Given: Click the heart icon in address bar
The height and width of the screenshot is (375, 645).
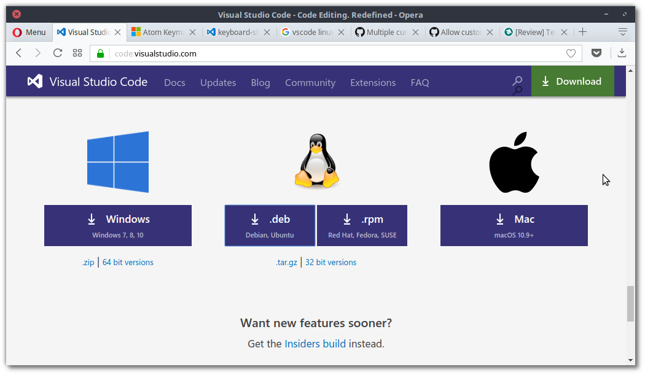Looking at the screenshot, I should click(x=571, y=53).
